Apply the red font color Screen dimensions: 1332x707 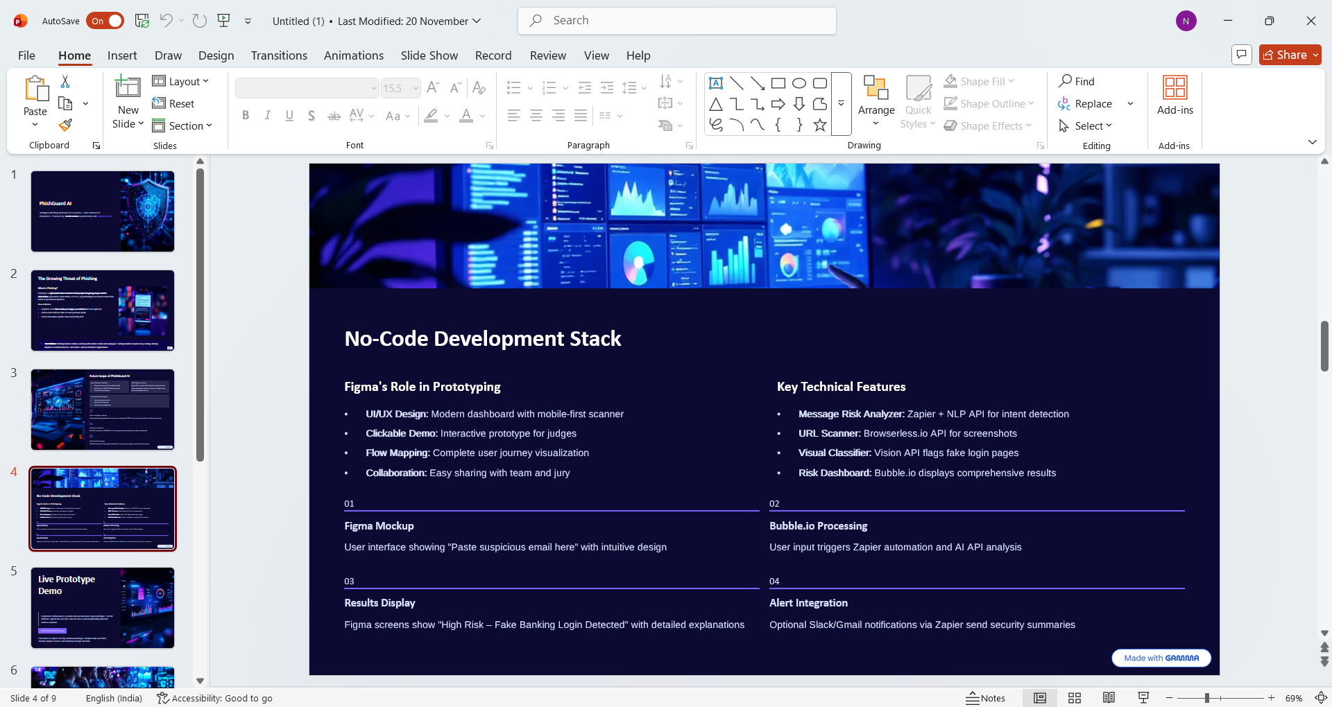(466, 116)
